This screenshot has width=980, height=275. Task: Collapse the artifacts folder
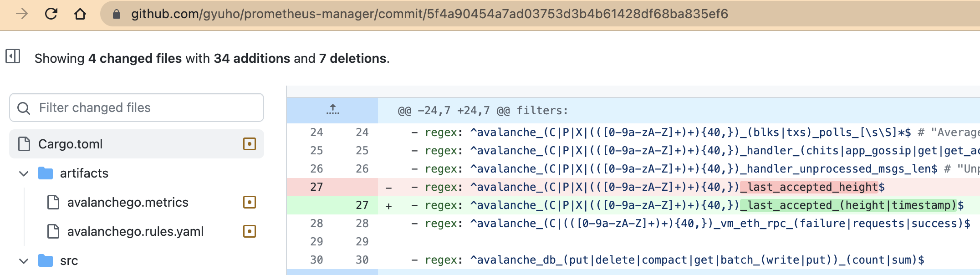pyautogui.click(x=24, y=173)
